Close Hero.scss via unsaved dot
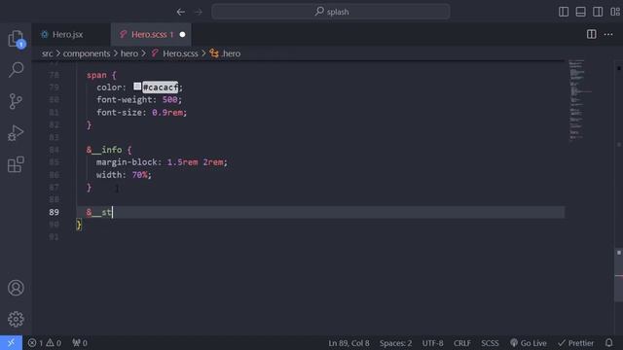The image size is (623, 350). coord(182,35)
